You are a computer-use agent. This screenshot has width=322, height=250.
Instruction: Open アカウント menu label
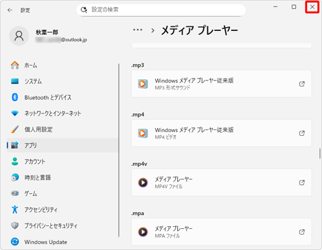point(35,162)
